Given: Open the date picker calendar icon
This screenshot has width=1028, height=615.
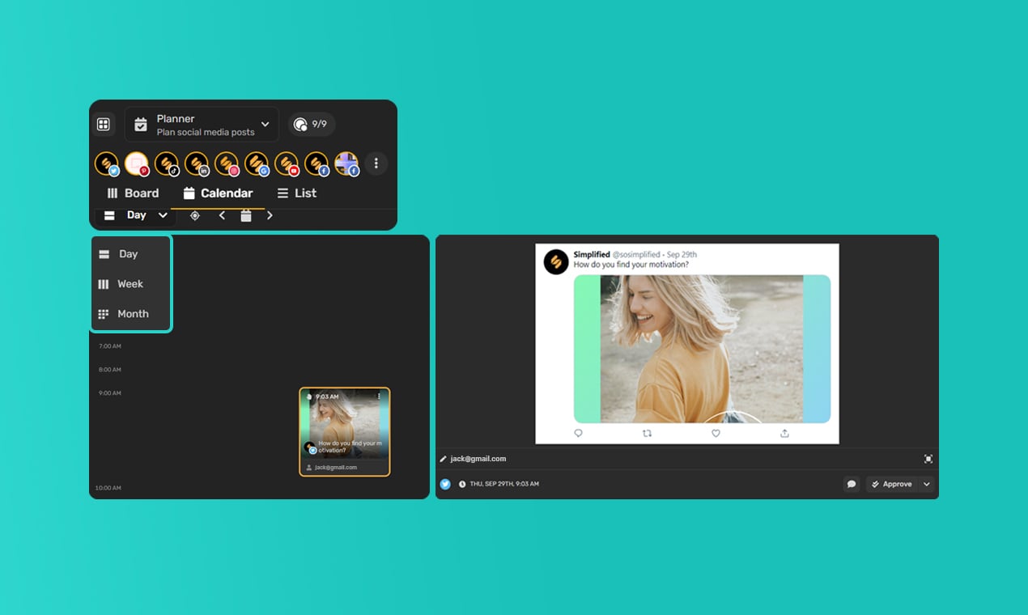Looking at the screenshot, I should pyautogui.click(x=246, y=215).
